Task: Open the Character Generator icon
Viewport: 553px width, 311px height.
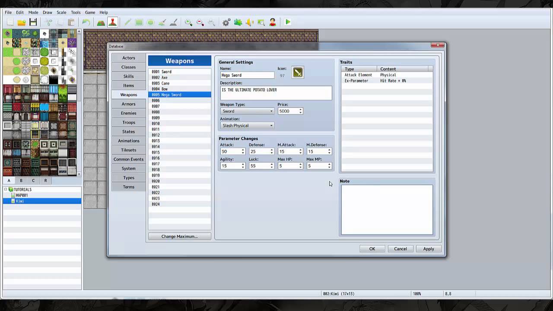Action: click(273, 22)
